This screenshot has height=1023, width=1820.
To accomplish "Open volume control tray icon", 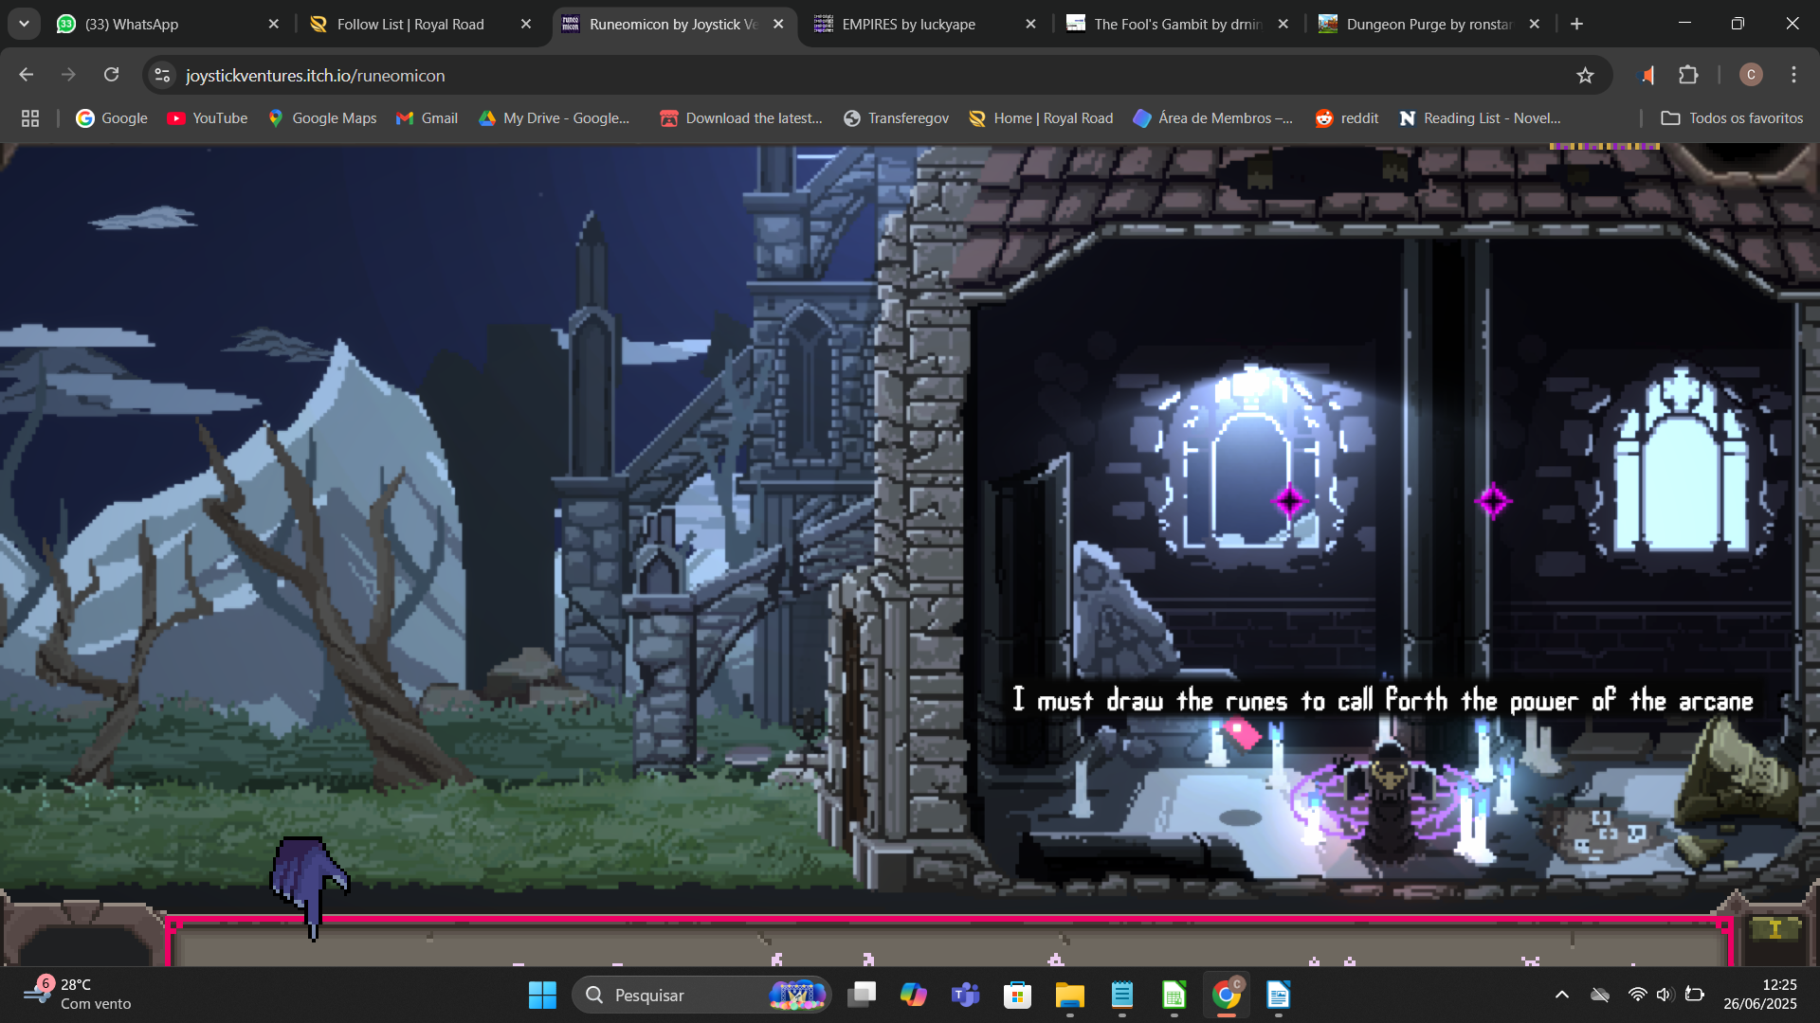I will [x=1665, y=996].
